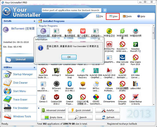Select the Acoustica 7 64 Bit icon
Viewport: 157px width, 127px height.
tap(122, 44)
